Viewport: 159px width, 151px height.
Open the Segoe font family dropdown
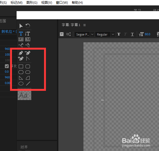pos(85,34)
